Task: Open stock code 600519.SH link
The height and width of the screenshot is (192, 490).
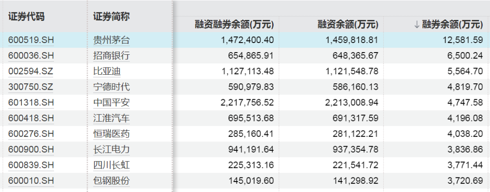Action: pyautogui.click(x=31, y=40)
